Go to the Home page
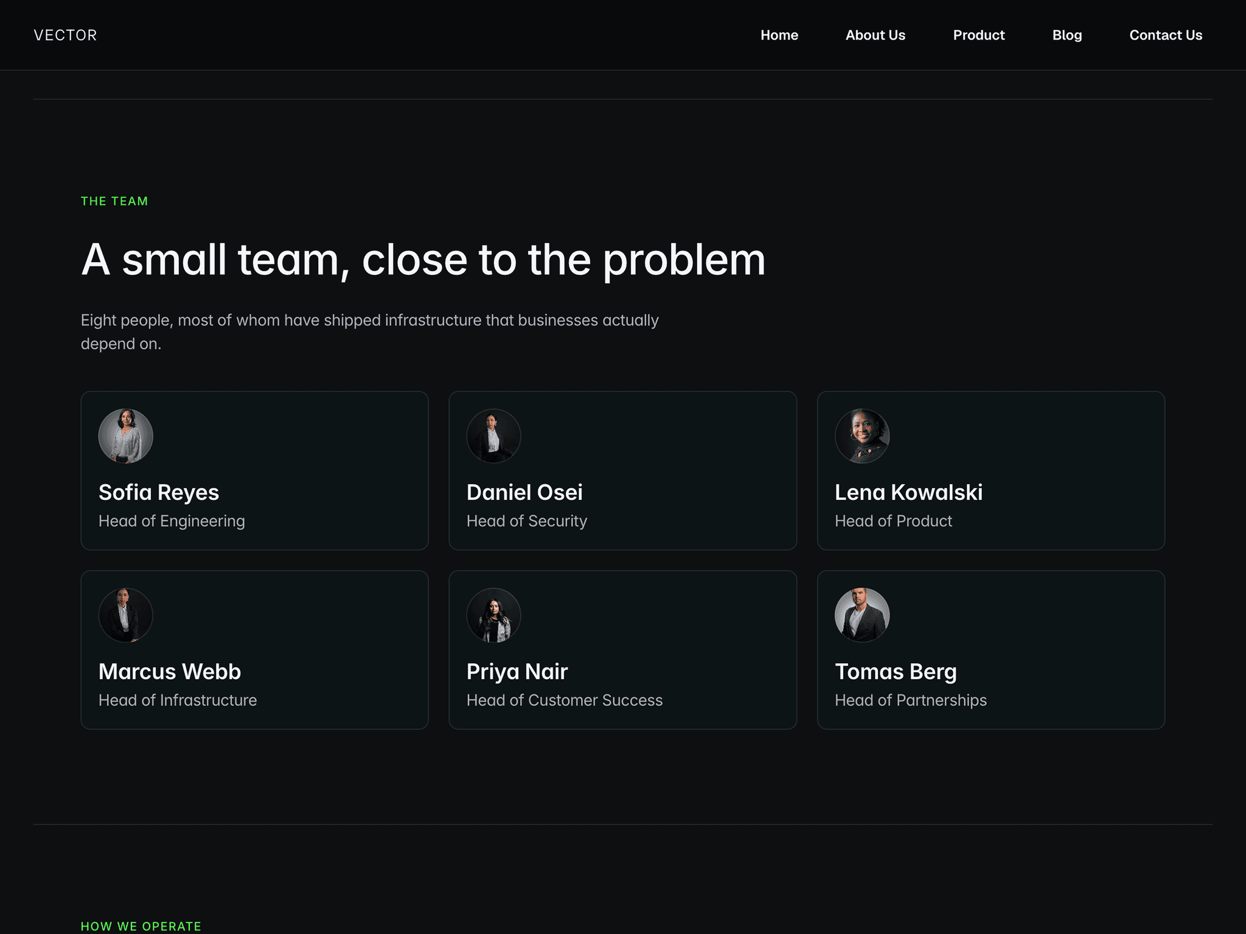 pyautogui.click(x=779, y=35)
